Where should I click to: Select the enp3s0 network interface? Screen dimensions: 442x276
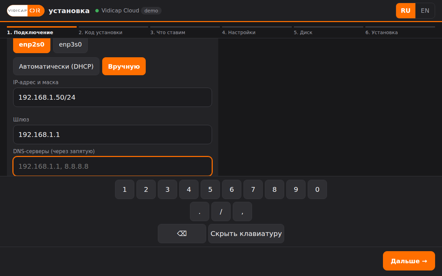click(70, 45)
